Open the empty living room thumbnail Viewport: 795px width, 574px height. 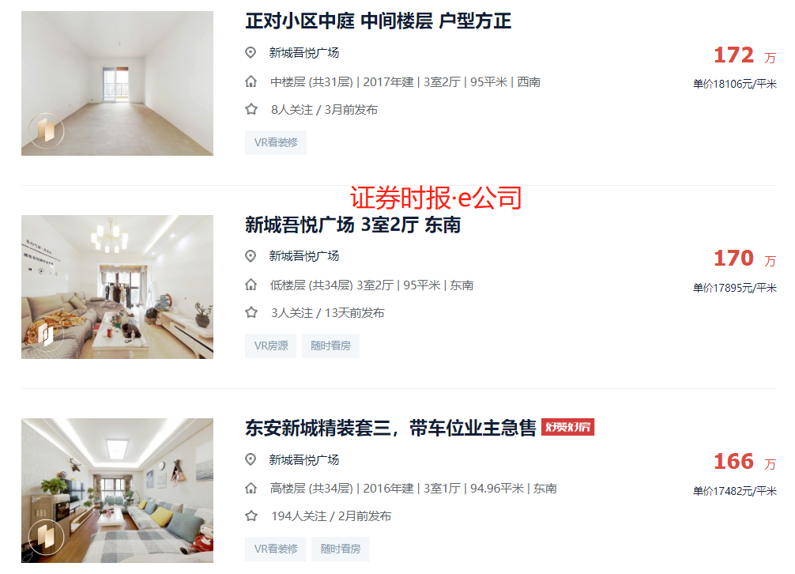[x=117, y=83]
